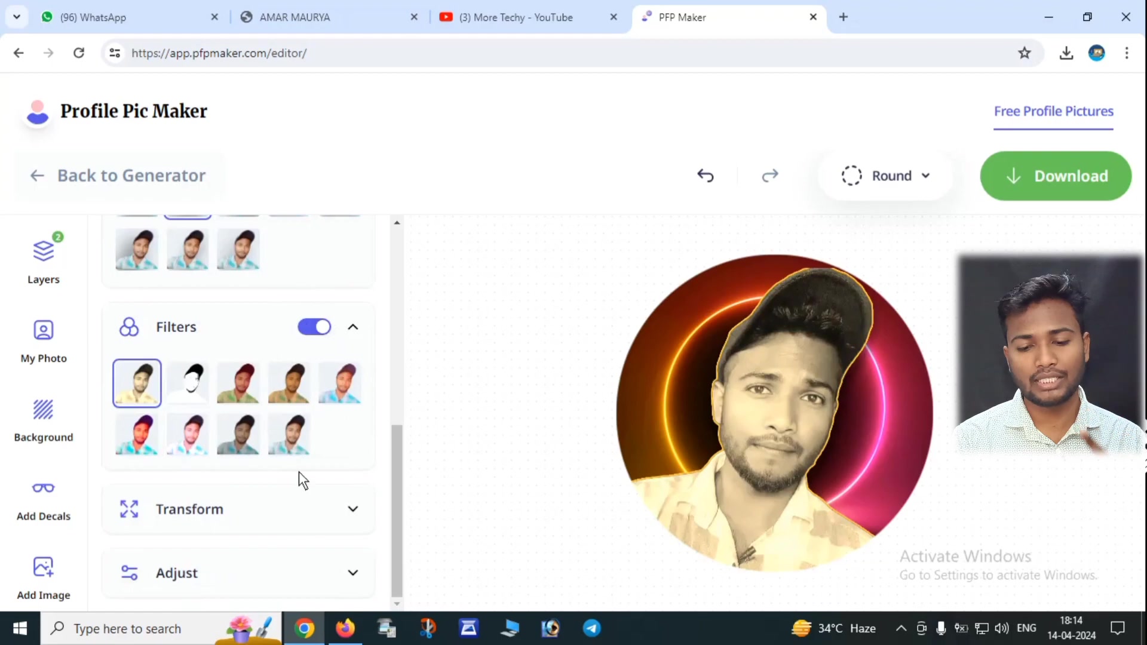Open the Chrome profile avatar

point(1097,53)
